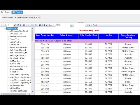Image resolution: width=140 pixels, height=105 pixels.
Task: Select Classic Vest, M tree item
Action: click(x=15, y=42)
